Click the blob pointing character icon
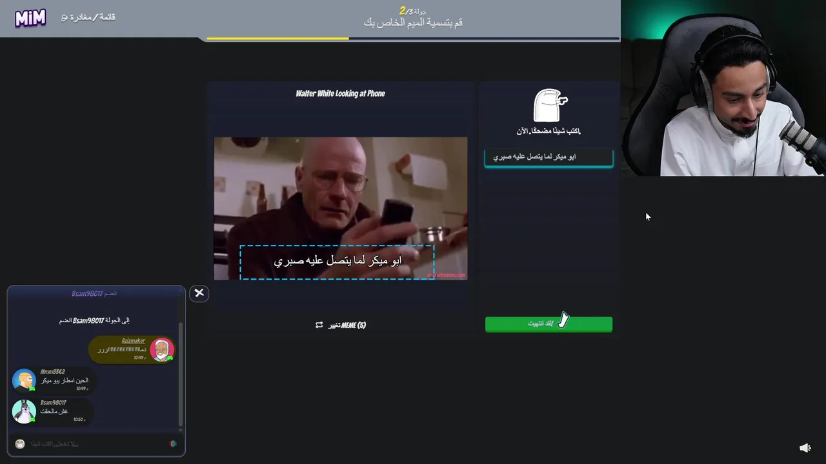This screenshot has width=826, height=464. coord(550,106)
